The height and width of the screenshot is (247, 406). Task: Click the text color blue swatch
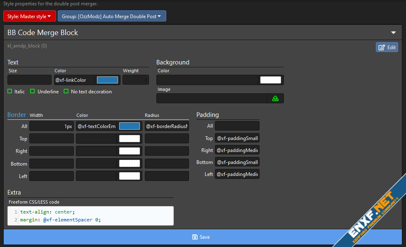pyautogui.click(x=107, y=80)
